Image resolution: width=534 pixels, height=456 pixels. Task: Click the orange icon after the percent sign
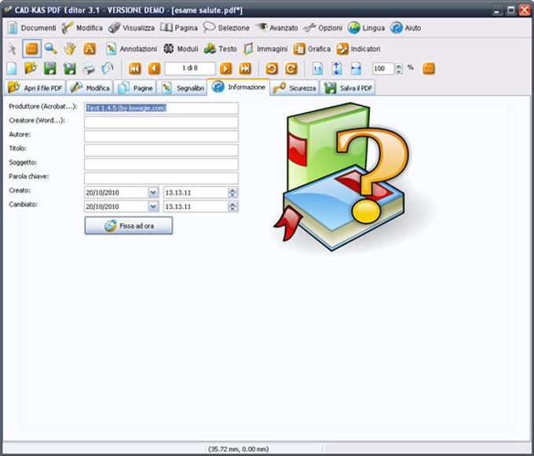(x=429, y=68)
